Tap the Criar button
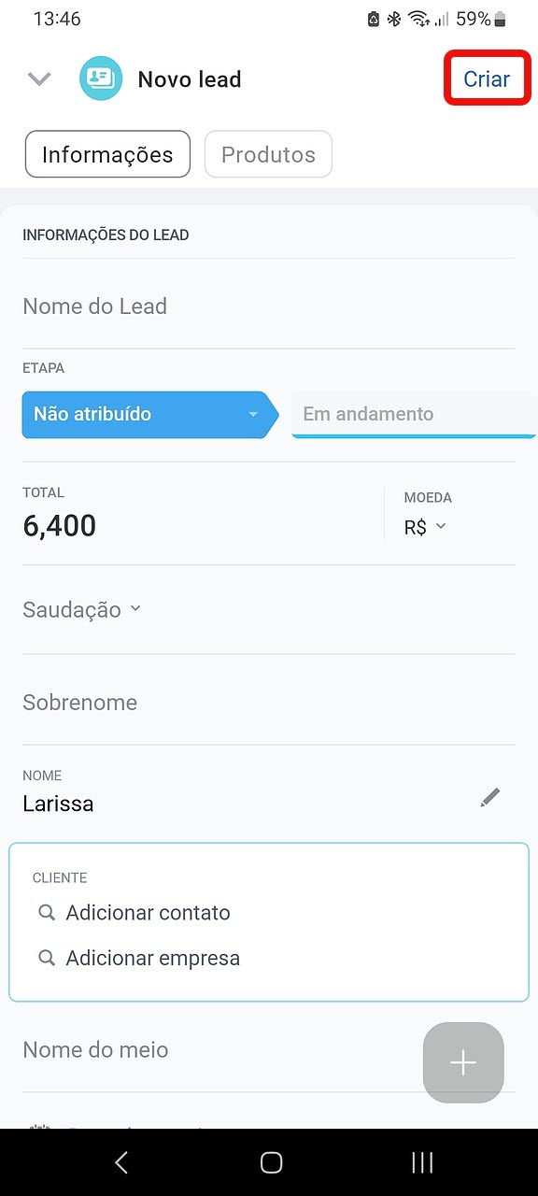Image resolution: width=538 pixels, height=1196 pixels. tap(488, 78)
